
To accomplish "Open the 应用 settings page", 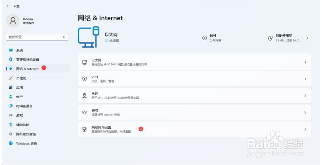I will pyautogui.click(x=37, y=87).
